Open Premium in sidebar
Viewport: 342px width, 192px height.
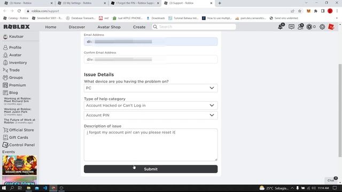pos(14,85)
